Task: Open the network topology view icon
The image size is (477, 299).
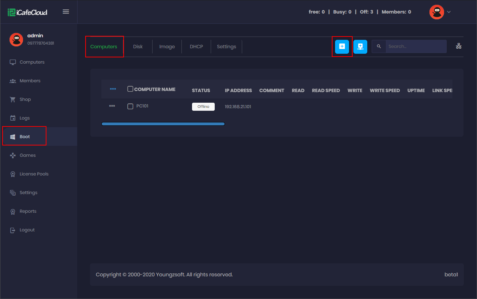Action: point(459,46)
